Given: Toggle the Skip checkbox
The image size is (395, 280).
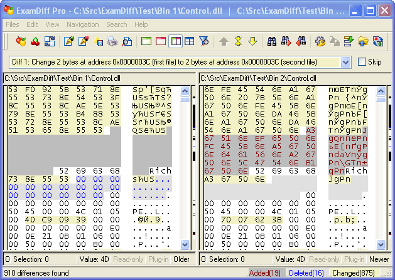Looking at the screenshot, I should click(362, 62).
